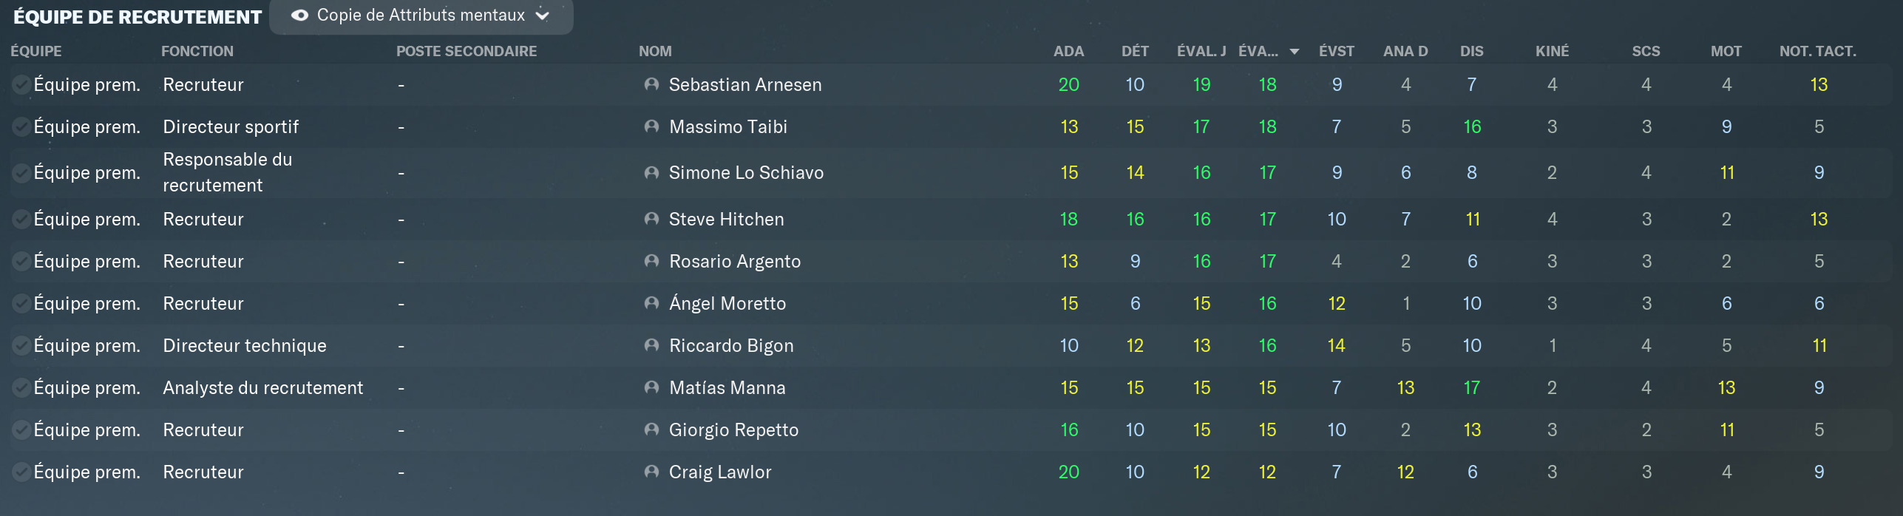Select the Directeur technique row of Riccardo Bigon
Image resolution: width=1903 pixels, height=516 pixels.
click(x=950, y=345)
